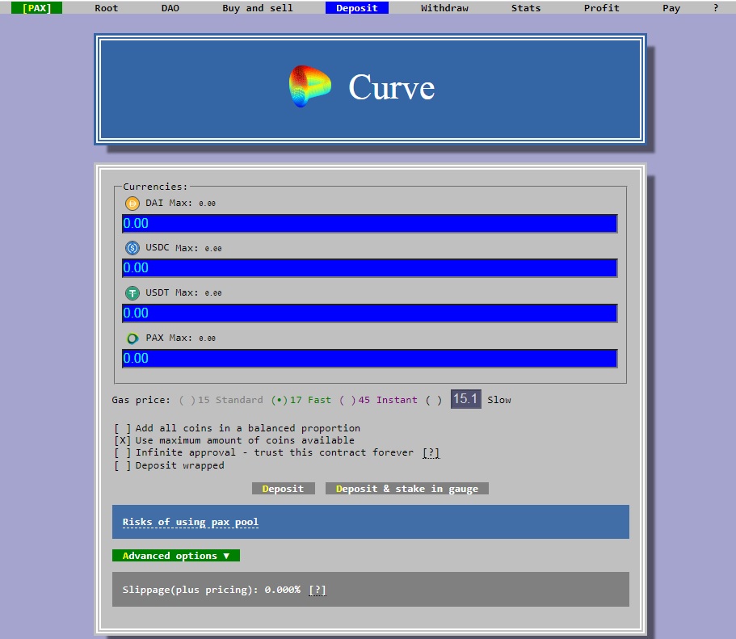Enable Deposit wrapped checkbox
Screen dimensions: 736x639
(x=122, y=465)
